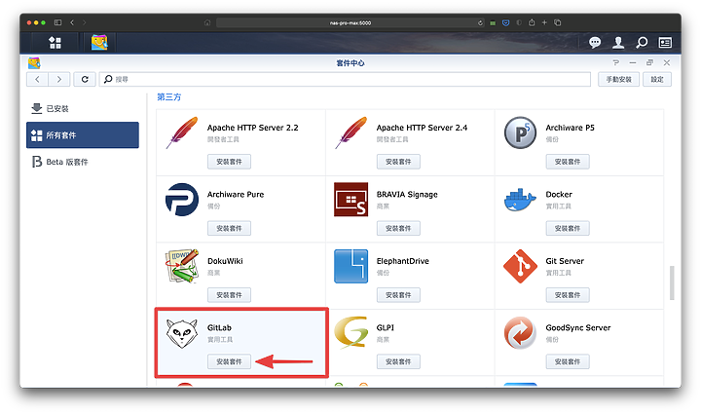
Task: Reload page in Safari address bar
Action: [x=480, y=22]
